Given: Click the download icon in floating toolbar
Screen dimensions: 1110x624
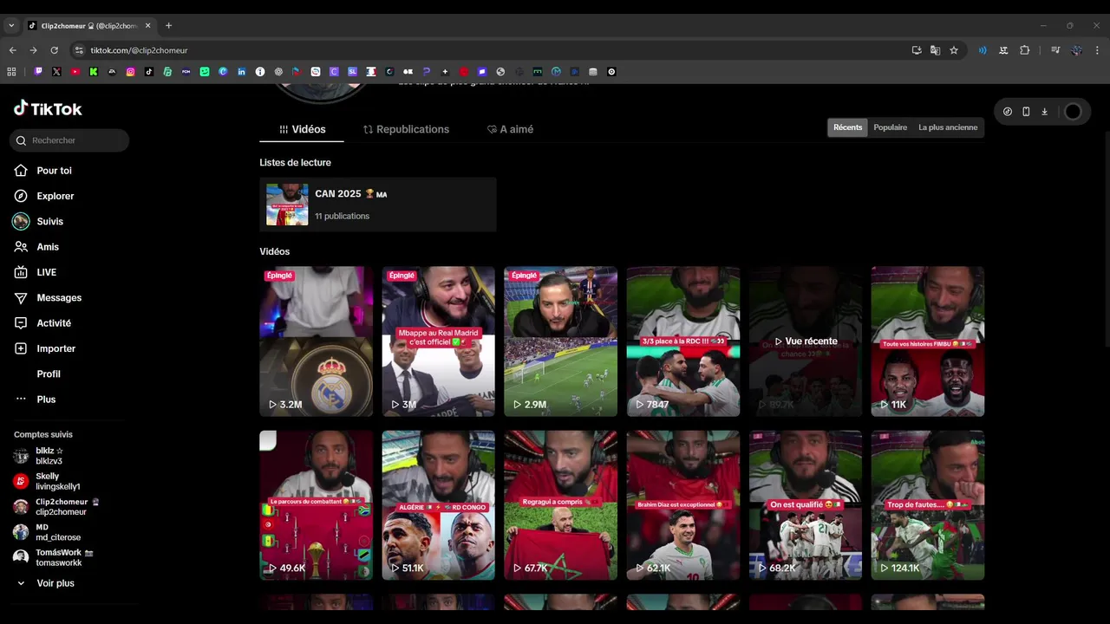Looking at the screenshot, I should pos(1045,111).
